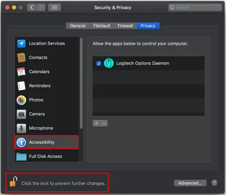This screenshot has width=226, height=195.
Task: Switch to the FileVault tab
Action: tap(102, 26)
